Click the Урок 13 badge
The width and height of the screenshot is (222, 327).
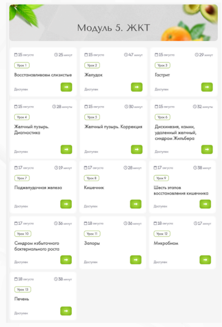(23, 290)
